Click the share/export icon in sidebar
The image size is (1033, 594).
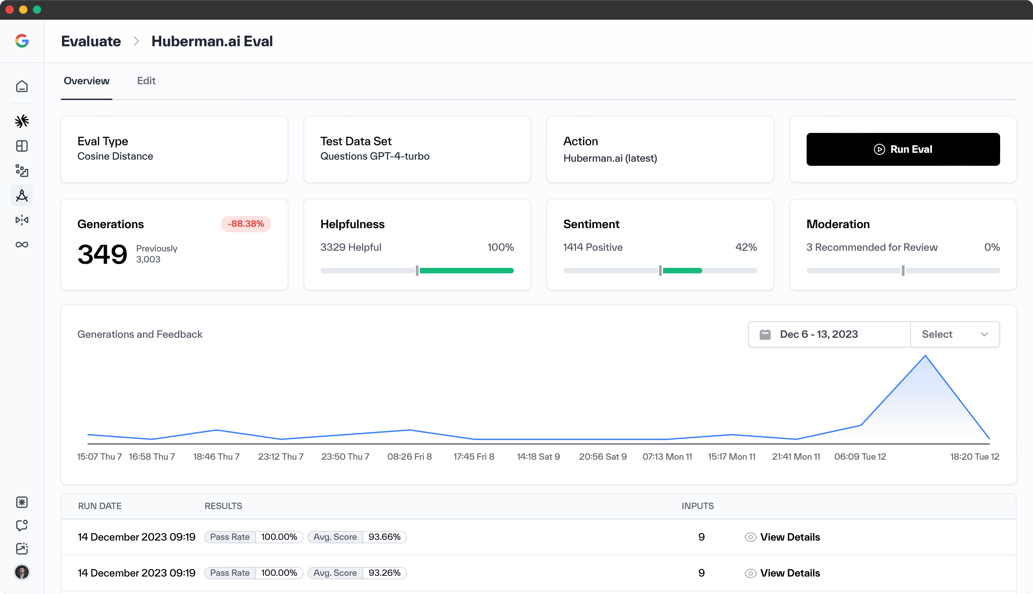click(x=22, y=548)
